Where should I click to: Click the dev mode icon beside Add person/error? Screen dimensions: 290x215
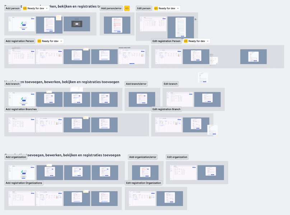point(127,8)
